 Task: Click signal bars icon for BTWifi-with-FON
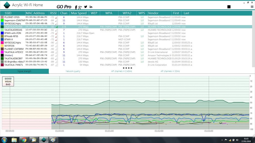point(56,33)
